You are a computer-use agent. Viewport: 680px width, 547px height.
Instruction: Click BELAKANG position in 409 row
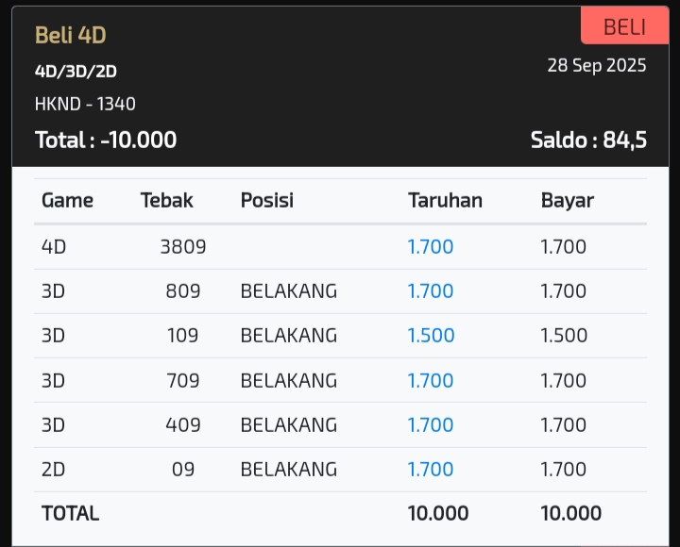click(288, 424)
